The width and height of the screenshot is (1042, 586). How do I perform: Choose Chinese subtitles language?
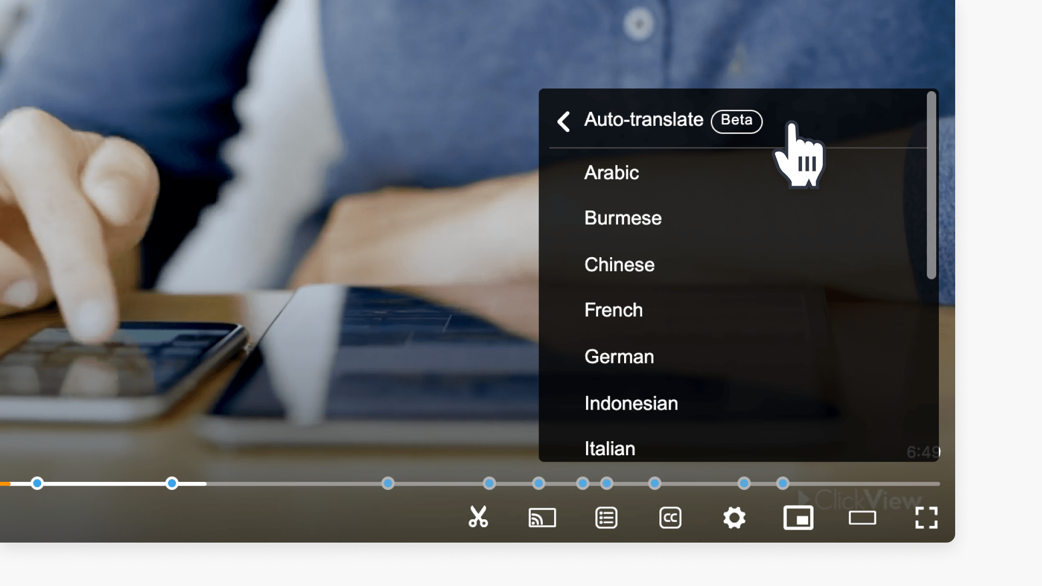click(738, 265)
